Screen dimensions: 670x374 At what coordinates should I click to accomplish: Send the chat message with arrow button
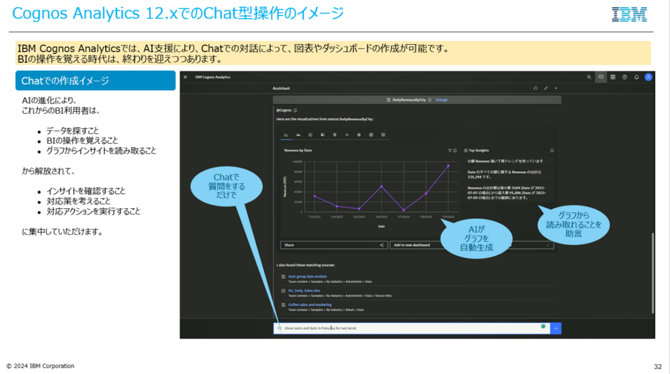(x=556, y=328)
